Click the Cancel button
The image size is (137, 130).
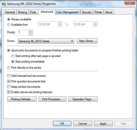tap(83, 124)
